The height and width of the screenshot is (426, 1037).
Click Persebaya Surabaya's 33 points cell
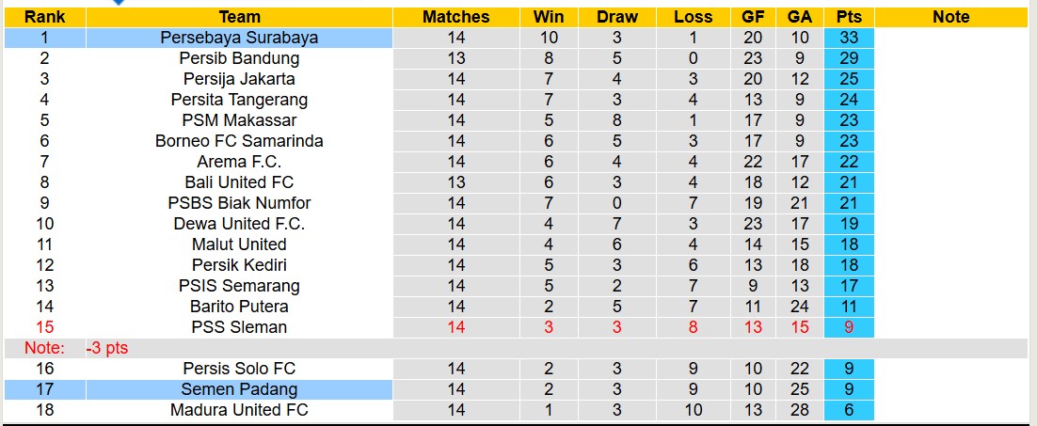click(x=849, y=38)
